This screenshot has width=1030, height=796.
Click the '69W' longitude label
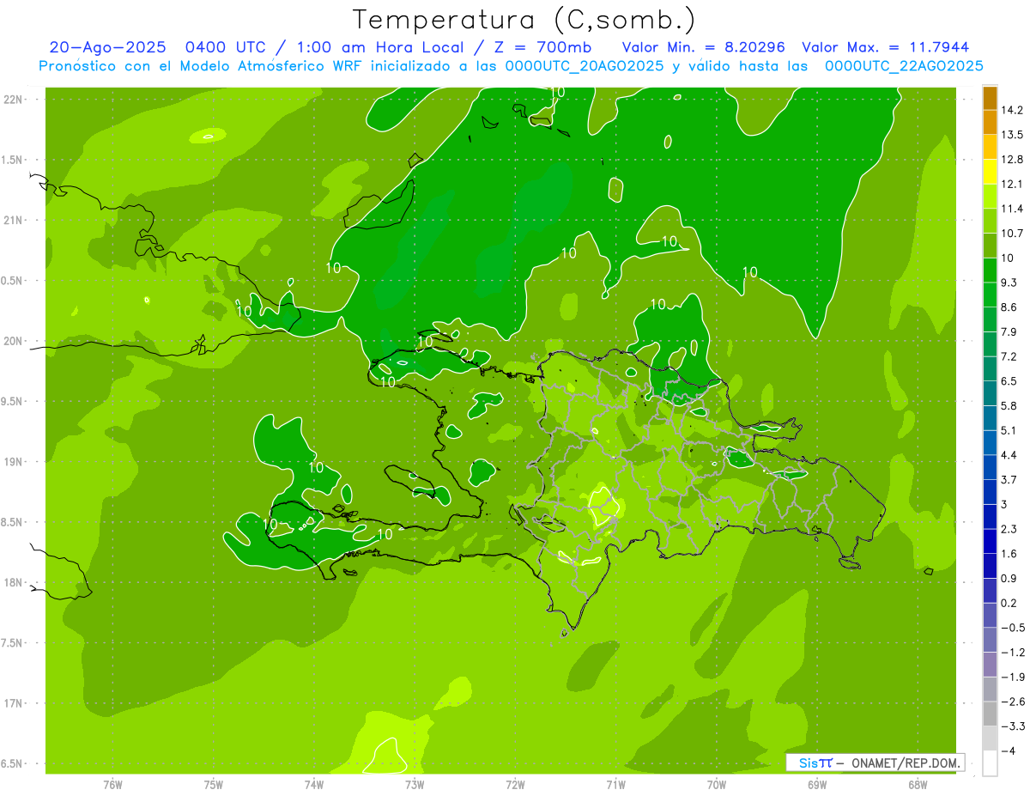tap(817, 785)
